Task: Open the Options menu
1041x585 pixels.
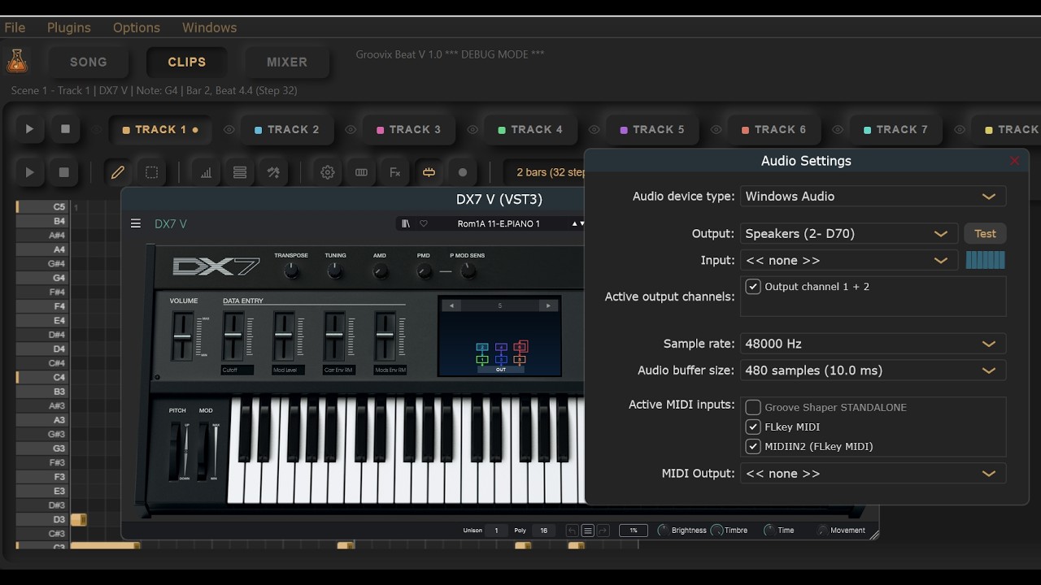Action: pyautogui.click(x=137, y=28)
